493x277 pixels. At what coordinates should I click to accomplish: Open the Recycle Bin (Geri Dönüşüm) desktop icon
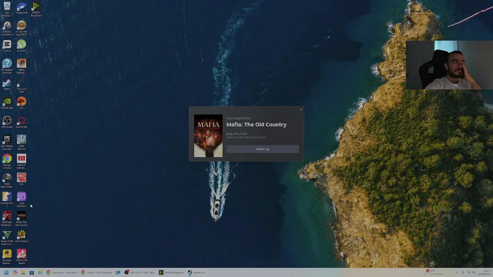[x=7, y=9]
